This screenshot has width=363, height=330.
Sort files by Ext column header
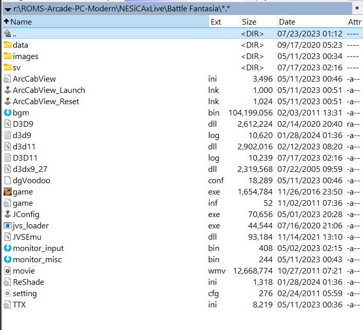[225, 22]
